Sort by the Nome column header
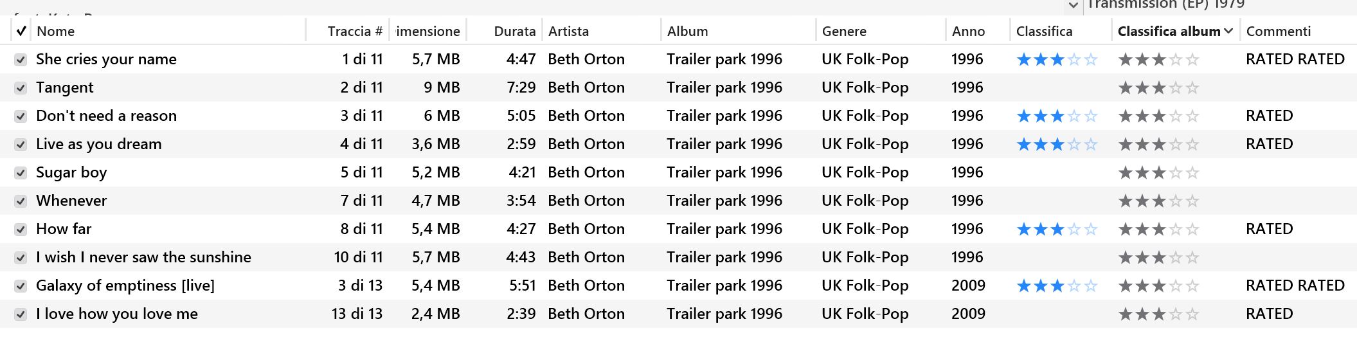The image size is (1357, 353). click(55, 31)
